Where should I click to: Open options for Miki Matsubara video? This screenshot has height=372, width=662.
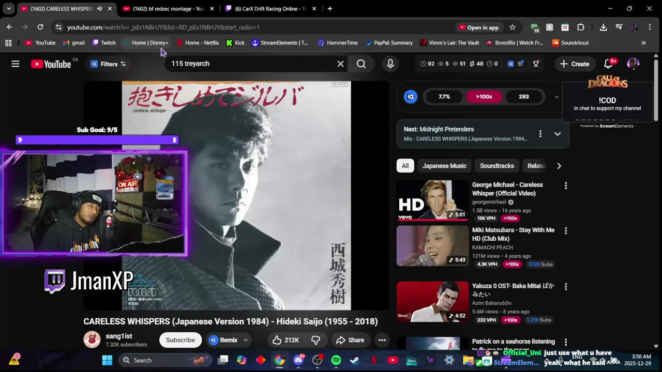565,231
